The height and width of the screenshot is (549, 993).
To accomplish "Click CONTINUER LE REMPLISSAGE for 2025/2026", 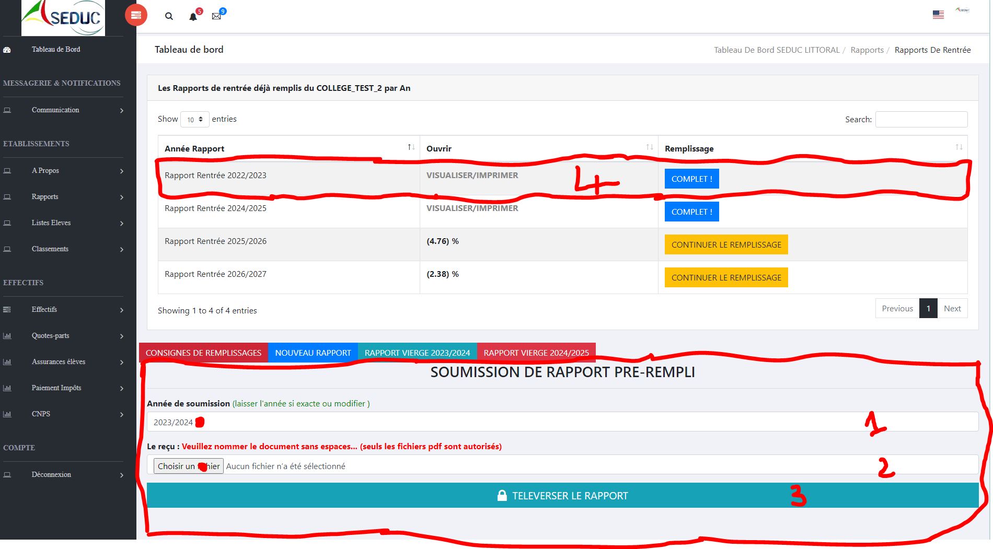I will point(726,244).
